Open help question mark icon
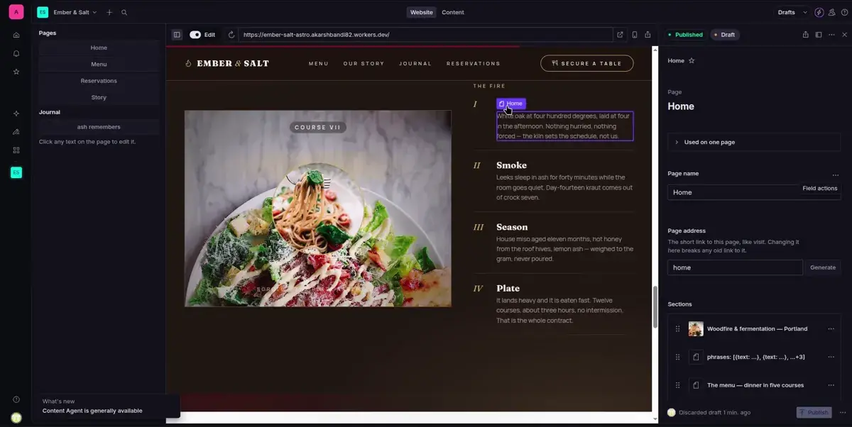The height and width of the screenshot is (427, 852). click(844, 13)
